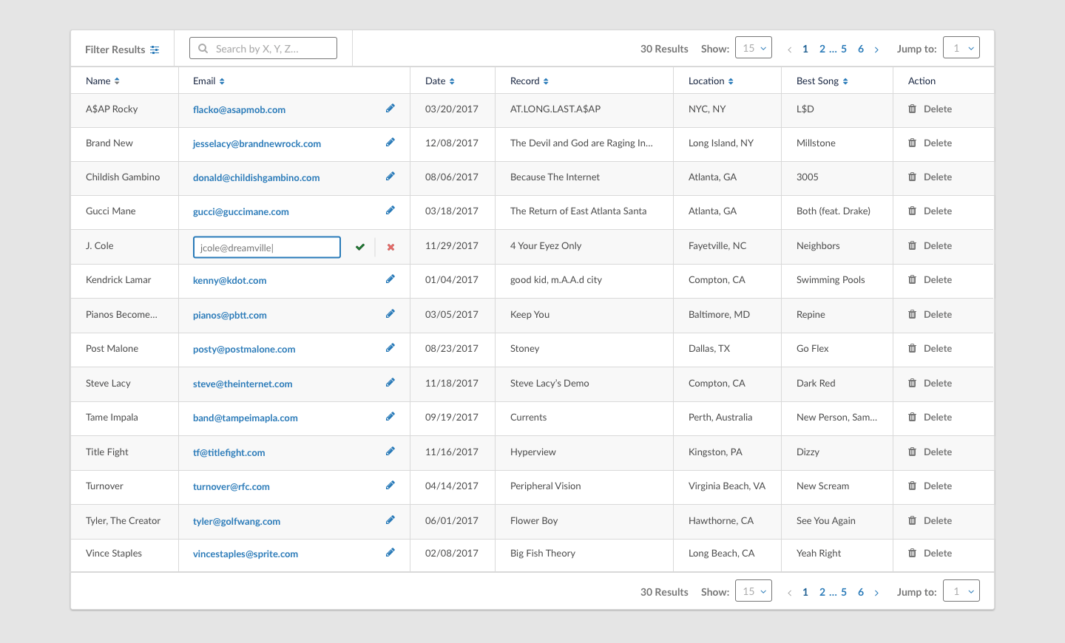Delete the Tyler, The Creator row
This screenshot has height=643, width=1065.
(930, 520)
